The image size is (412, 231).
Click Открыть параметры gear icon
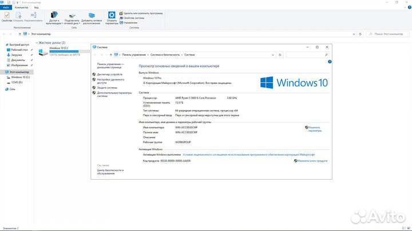pos(112,18)
